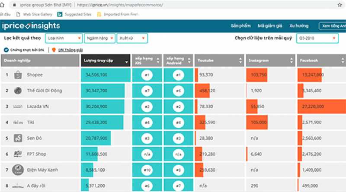Open the Q3-2018 quarter dropdown

pos(317,38)
